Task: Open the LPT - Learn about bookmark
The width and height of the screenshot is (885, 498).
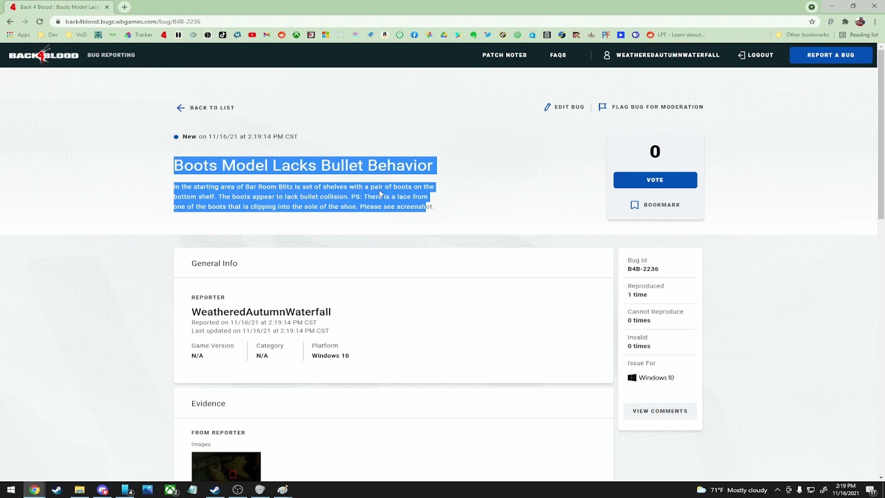Action: [x=677, y=35]
